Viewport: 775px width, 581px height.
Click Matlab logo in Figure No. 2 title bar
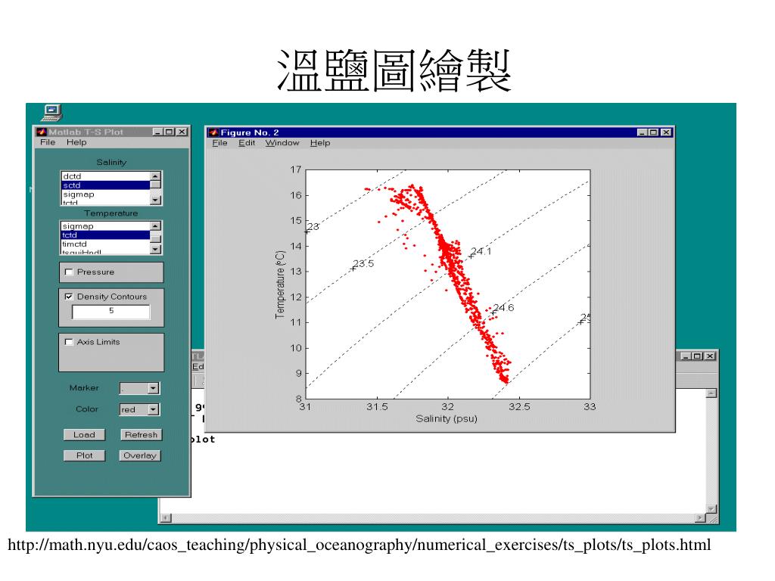click(213, 132)
